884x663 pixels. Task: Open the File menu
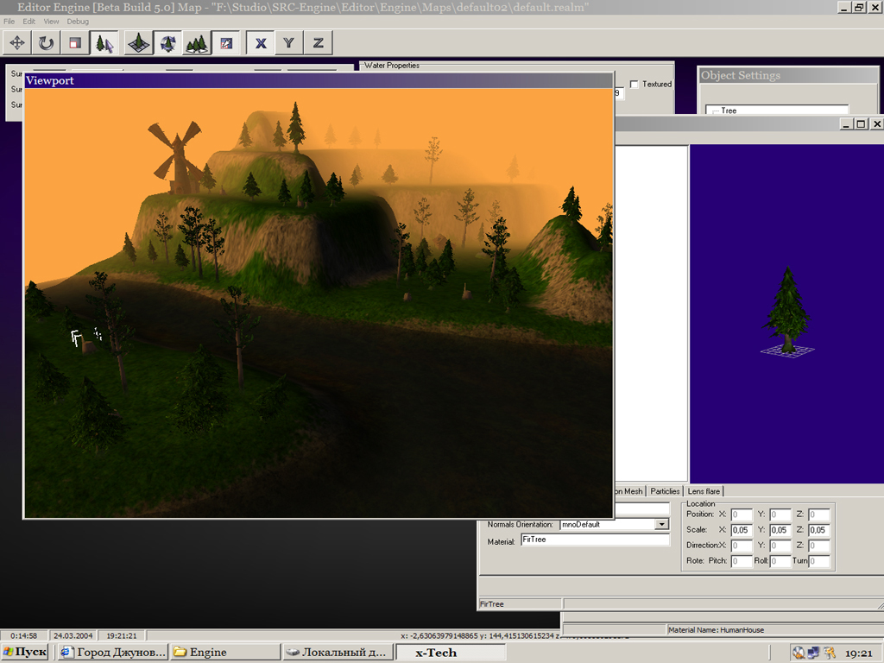9,21
